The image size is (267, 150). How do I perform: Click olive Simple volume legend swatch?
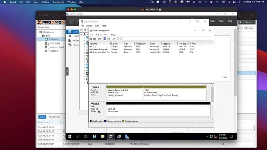click(123, 121)
